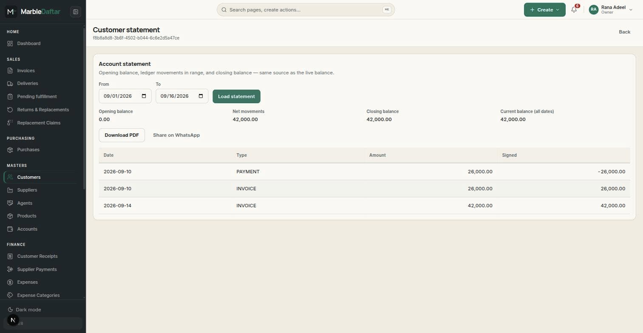Screen dimensions: 643x333
Task: Click the Pending fulfillment clipboard icon
Action: [x=10, y=97]
